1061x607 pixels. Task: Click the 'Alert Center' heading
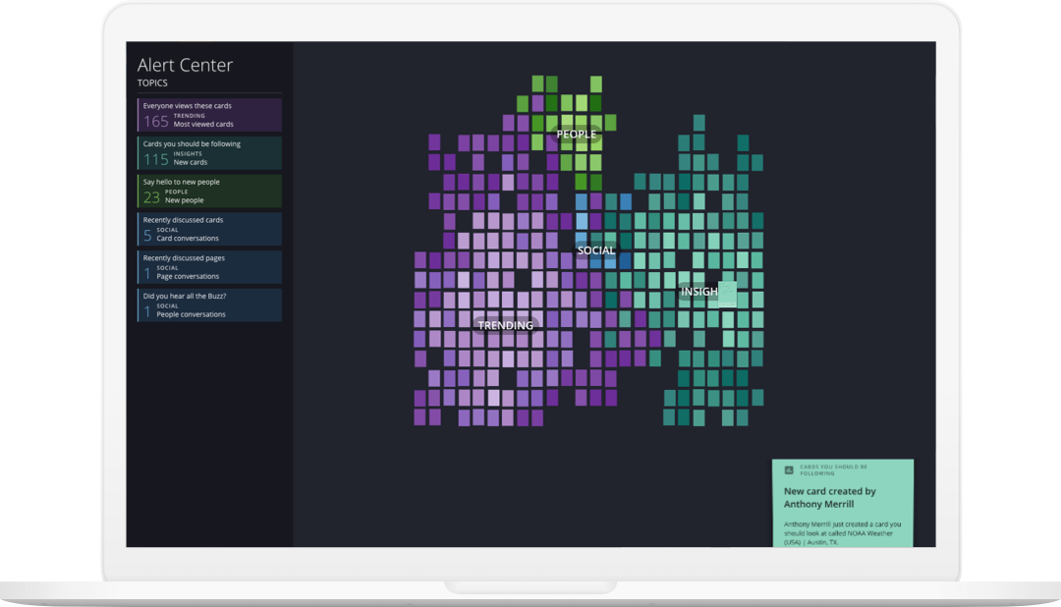185,65
